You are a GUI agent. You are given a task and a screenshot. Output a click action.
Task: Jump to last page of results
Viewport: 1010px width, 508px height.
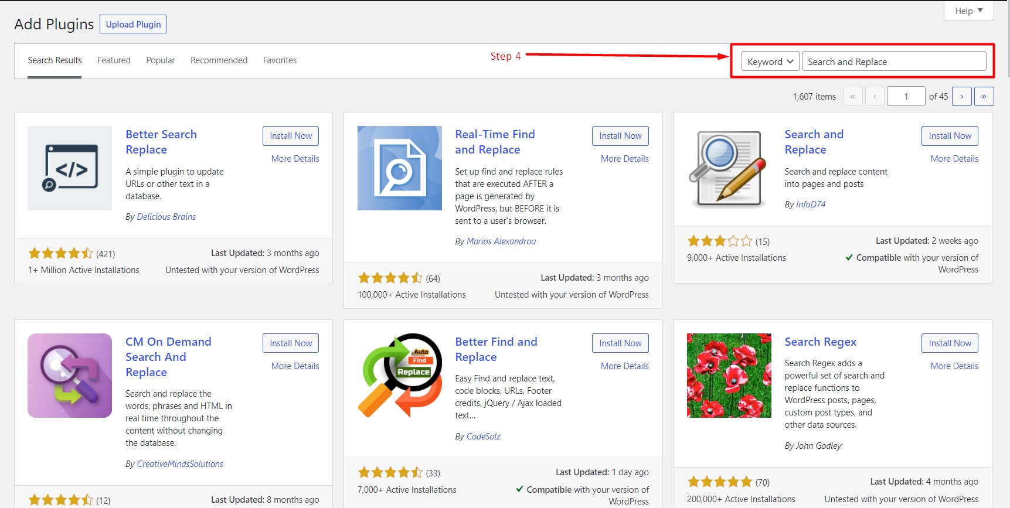pos(984,96)
